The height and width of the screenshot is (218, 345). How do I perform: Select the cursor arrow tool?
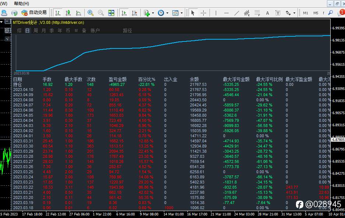193,13
